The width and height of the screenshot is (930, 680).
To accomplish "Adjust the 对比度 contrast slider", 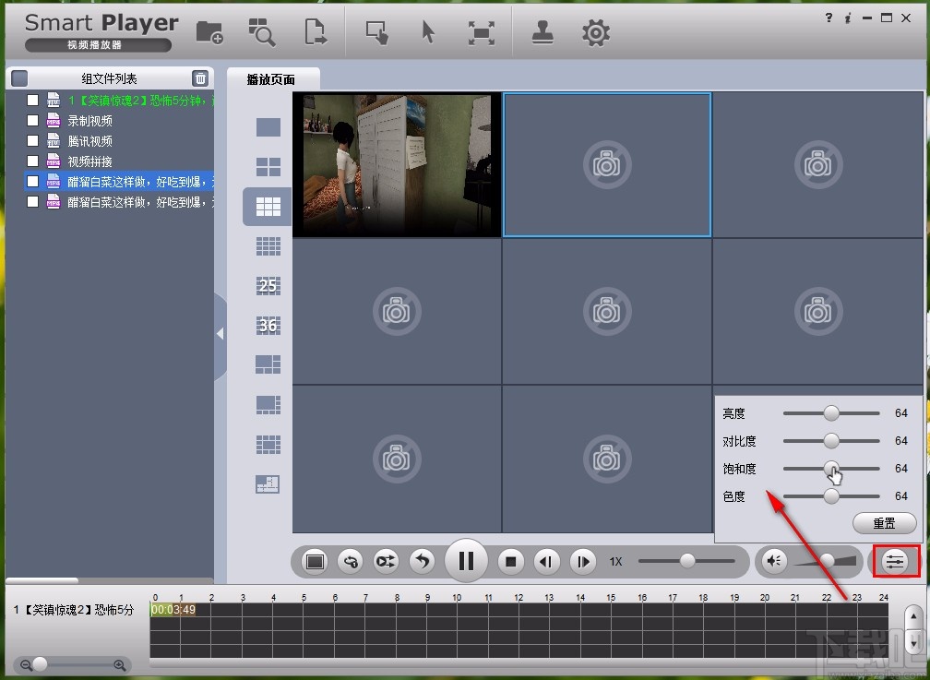I will pyautogui.click(x=831, y=441).
